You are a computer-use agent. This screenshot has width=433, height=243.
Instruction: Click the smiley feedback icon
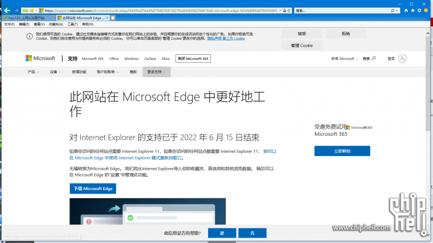426,11
